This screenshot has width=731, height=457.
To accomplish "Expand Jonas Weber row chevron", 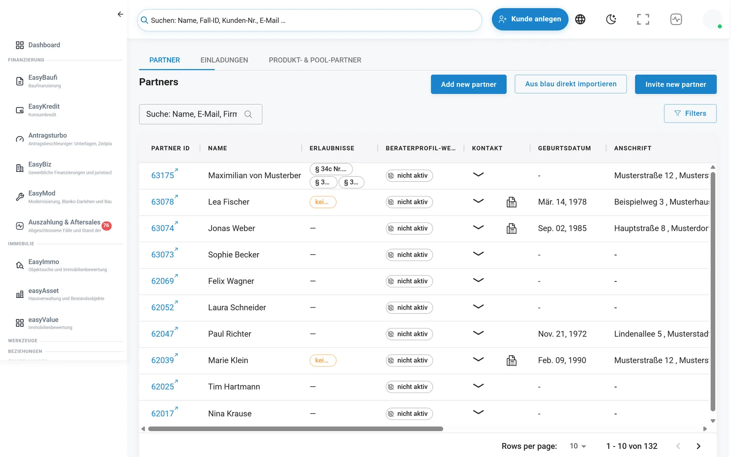I will pos(478,228).
